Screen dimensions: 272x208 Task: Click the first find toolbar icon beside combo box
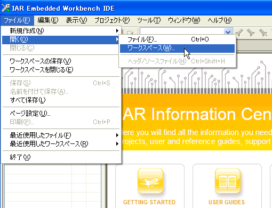[x=239, y=33]
